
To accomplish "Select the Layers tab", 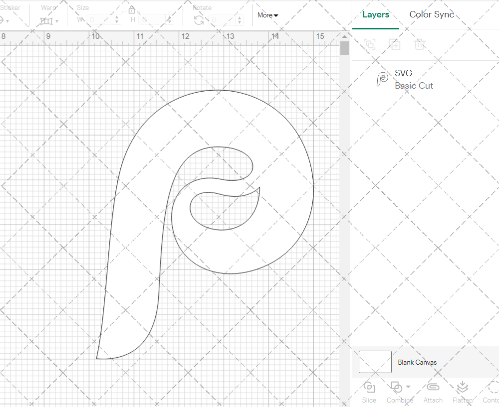I will (x=376, y=14).
